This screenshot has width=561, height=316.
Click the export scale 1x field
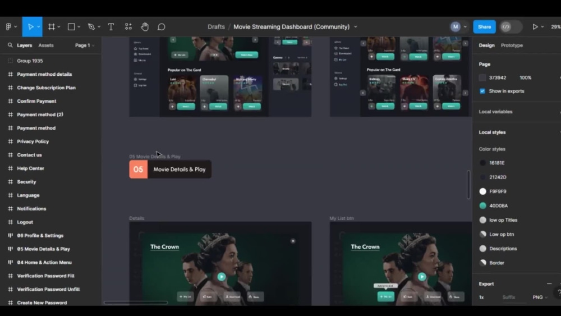(x=481, y=297)
